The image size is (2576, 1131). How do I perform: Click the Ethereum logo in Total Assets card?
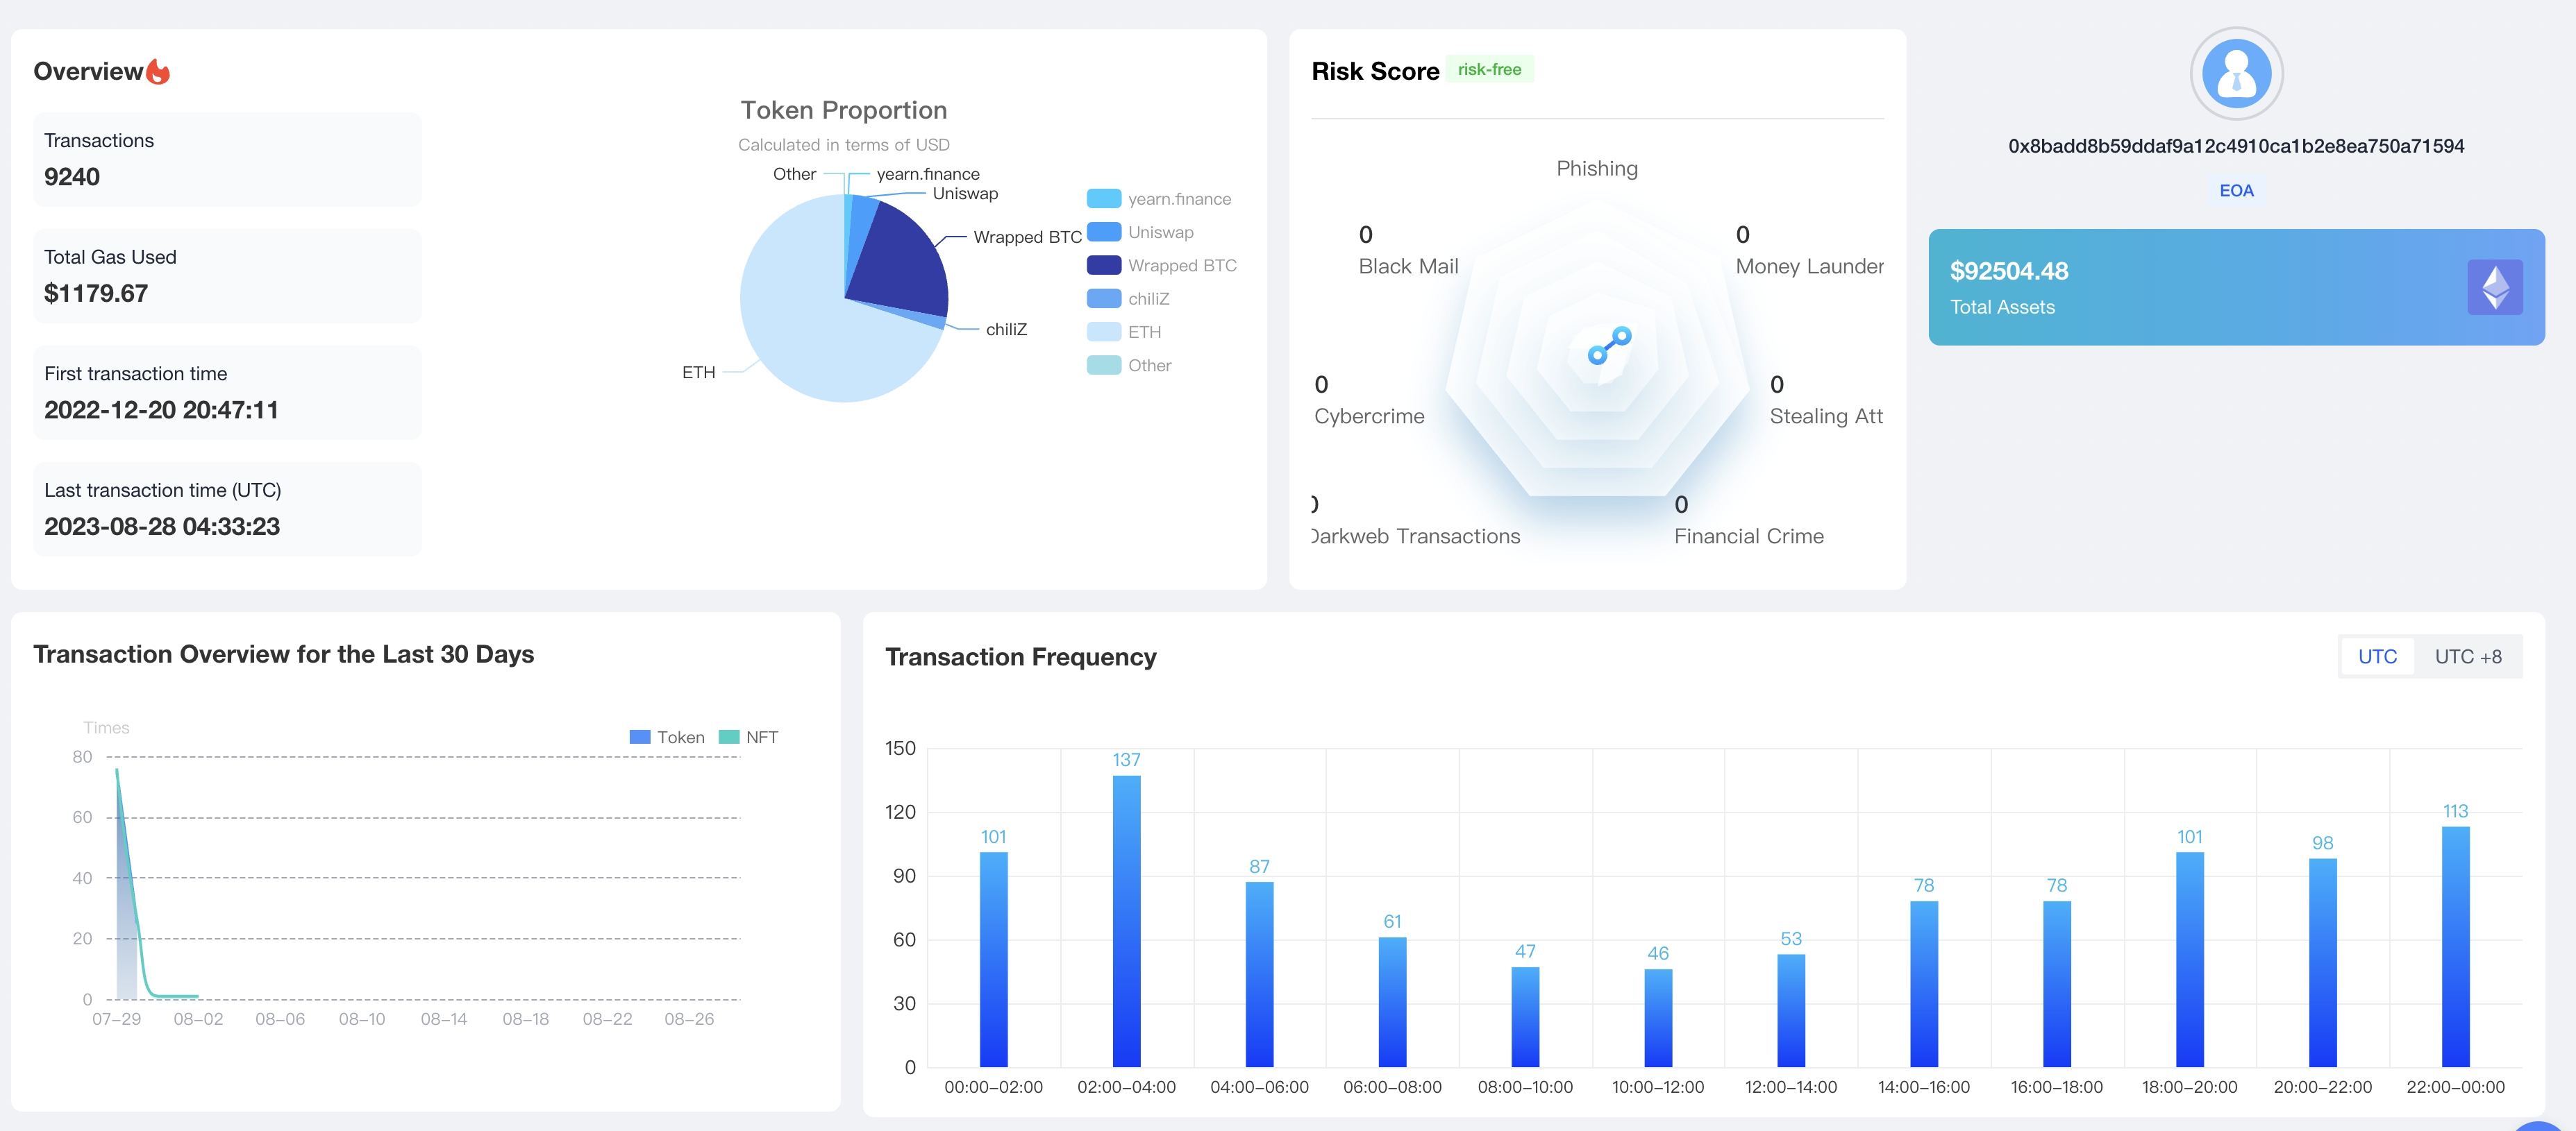click(2495, 287)
